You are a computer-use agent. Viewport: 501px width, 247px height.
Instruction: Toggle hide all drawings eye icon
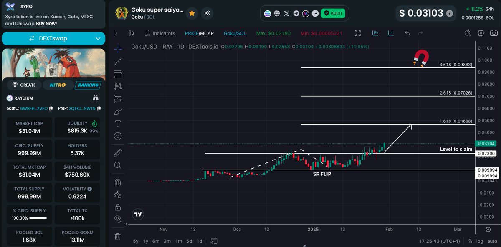click(118, 219)
